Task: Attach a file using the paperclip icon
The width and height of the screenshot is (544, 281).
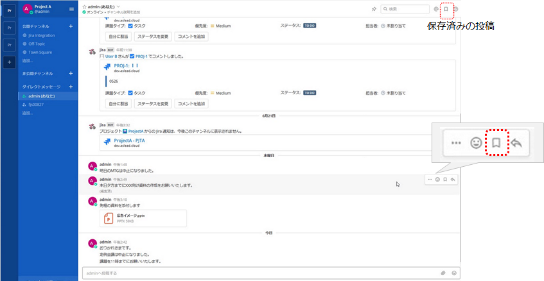Action: click(443, 273)
